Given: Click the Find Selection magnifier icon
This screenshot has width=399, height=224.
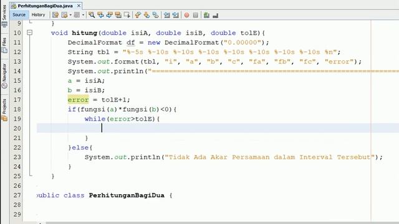Looking at the screenshot, I should [92, 15].
